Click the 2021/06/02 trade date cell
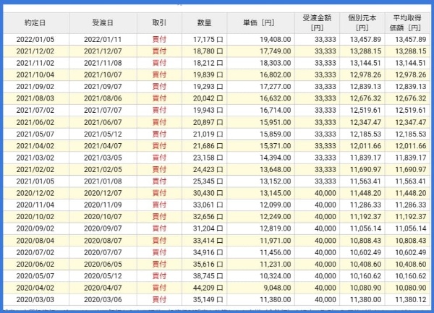434x313 pixels. coord(35,123)
